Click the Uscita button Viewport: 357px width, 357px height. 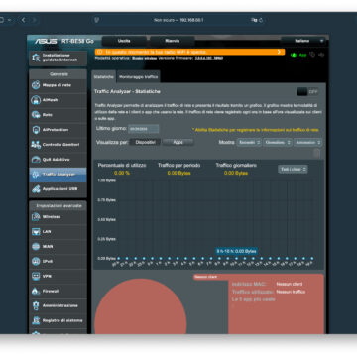point(124,41)
